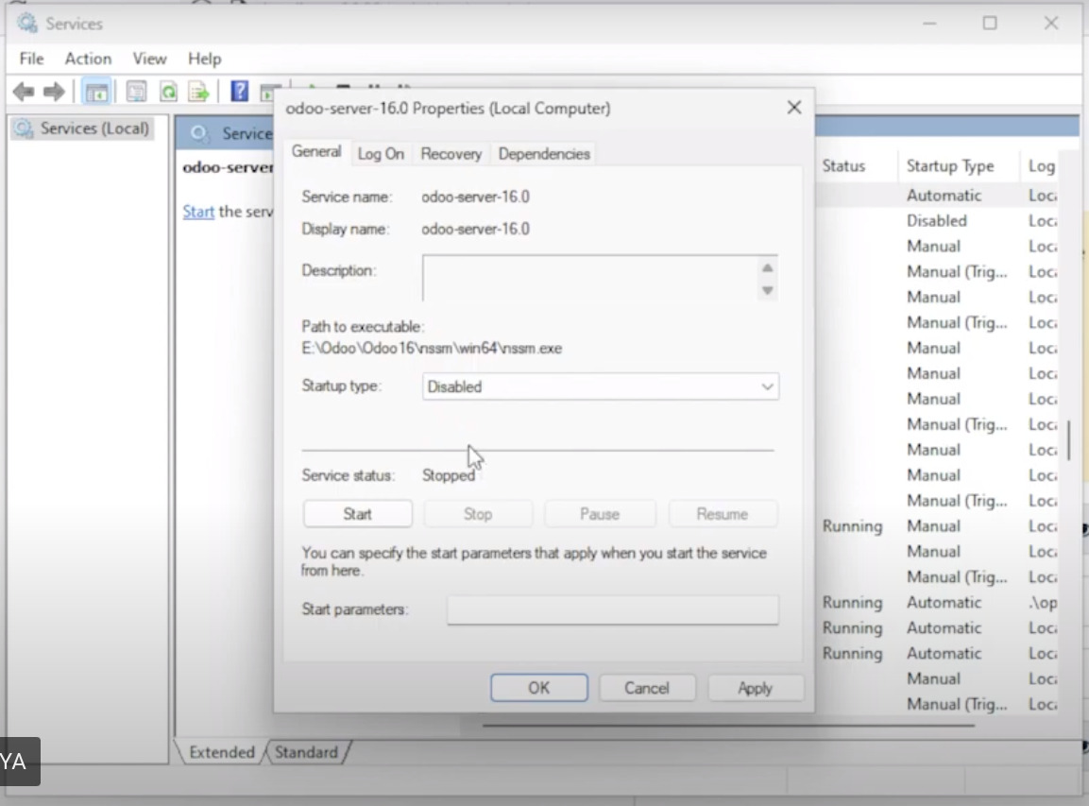Click the Export List toolbar icon

198,92
